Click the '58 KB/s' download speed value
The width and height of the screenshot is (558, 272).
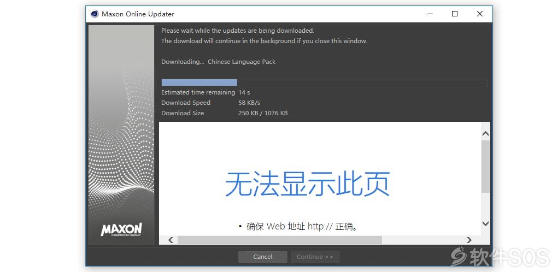[249, 103]
